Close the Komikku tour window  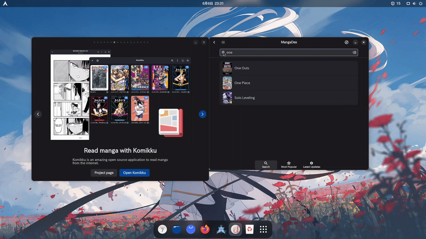click(x=204, y=42)
